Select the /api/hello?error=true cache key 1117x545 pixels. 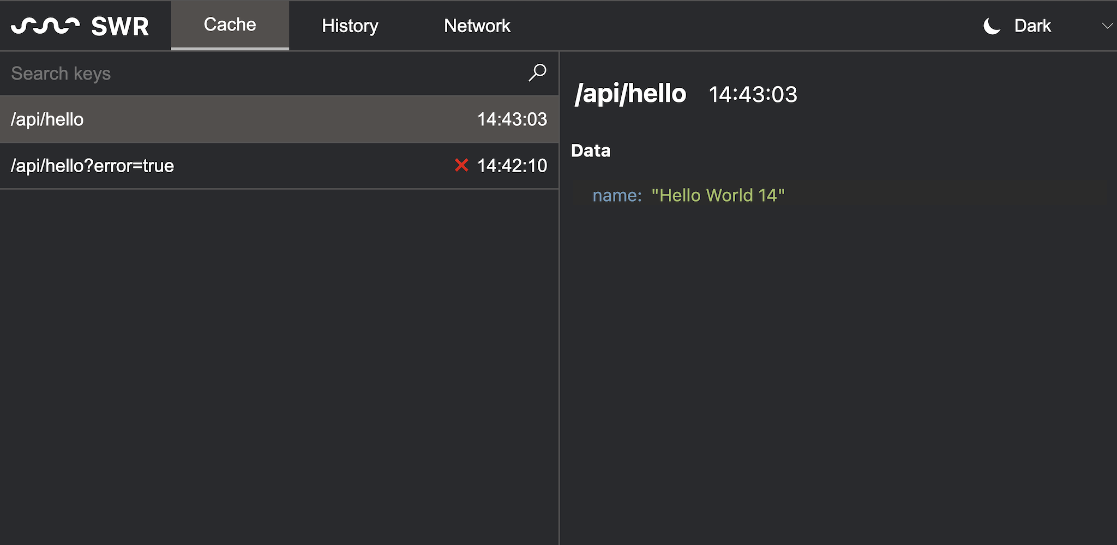tap(279, 166)
